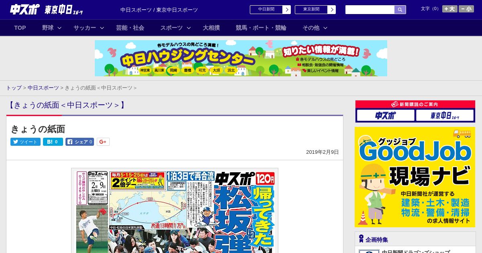Viewport: 482px width, 253px height.
Task: Click the search magnifier button
Action: coord(400,10)
